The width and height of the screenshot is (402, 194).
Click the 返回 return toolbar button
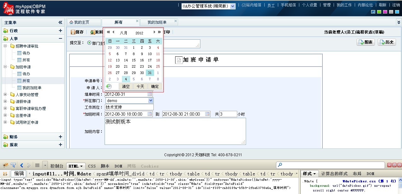pyautogui.click(x=97, y=32)
